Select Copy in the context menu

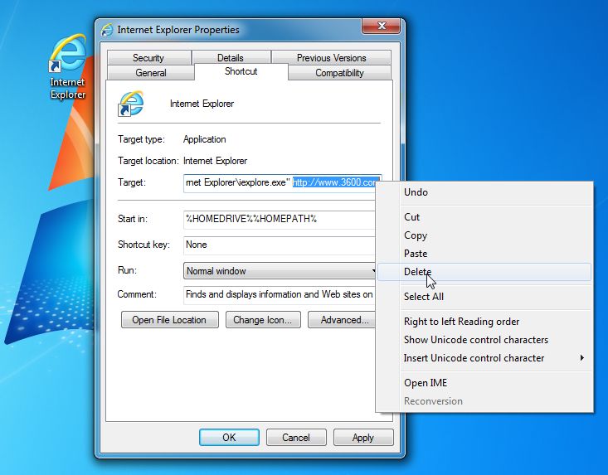(x=484, y=235)
